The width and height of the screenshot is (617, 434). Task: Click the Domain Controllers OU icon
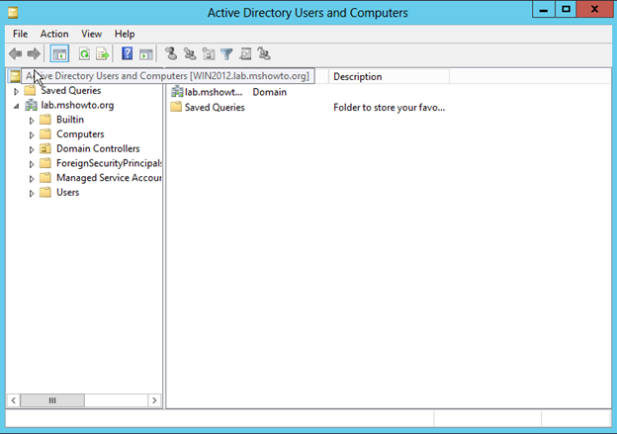45,148
